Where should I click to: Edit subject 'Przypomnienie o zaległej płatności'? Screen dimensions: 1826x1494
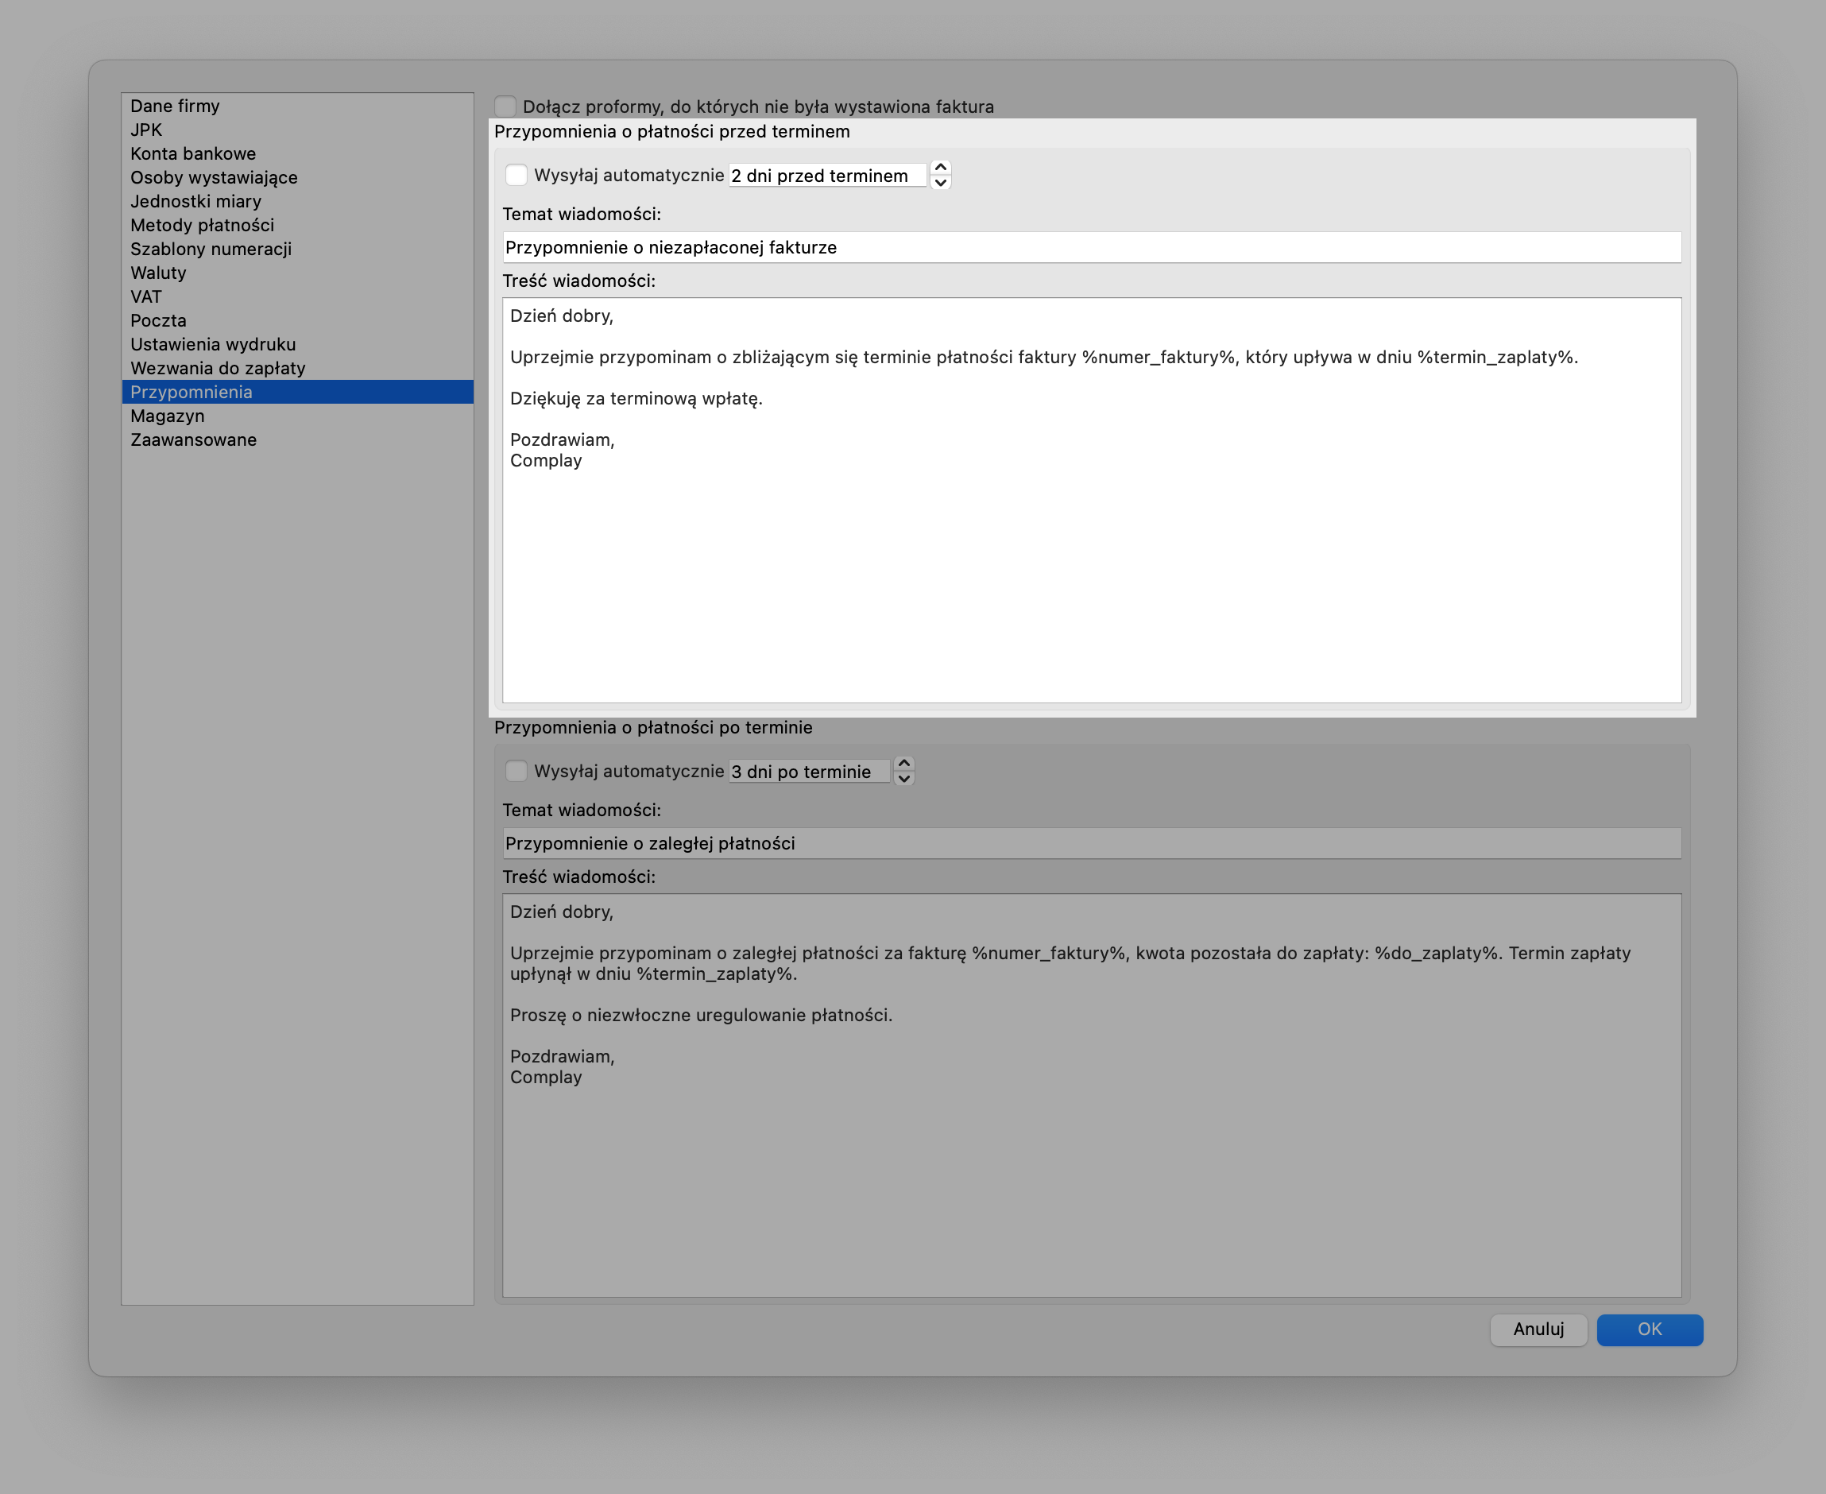pos(1092,843)
